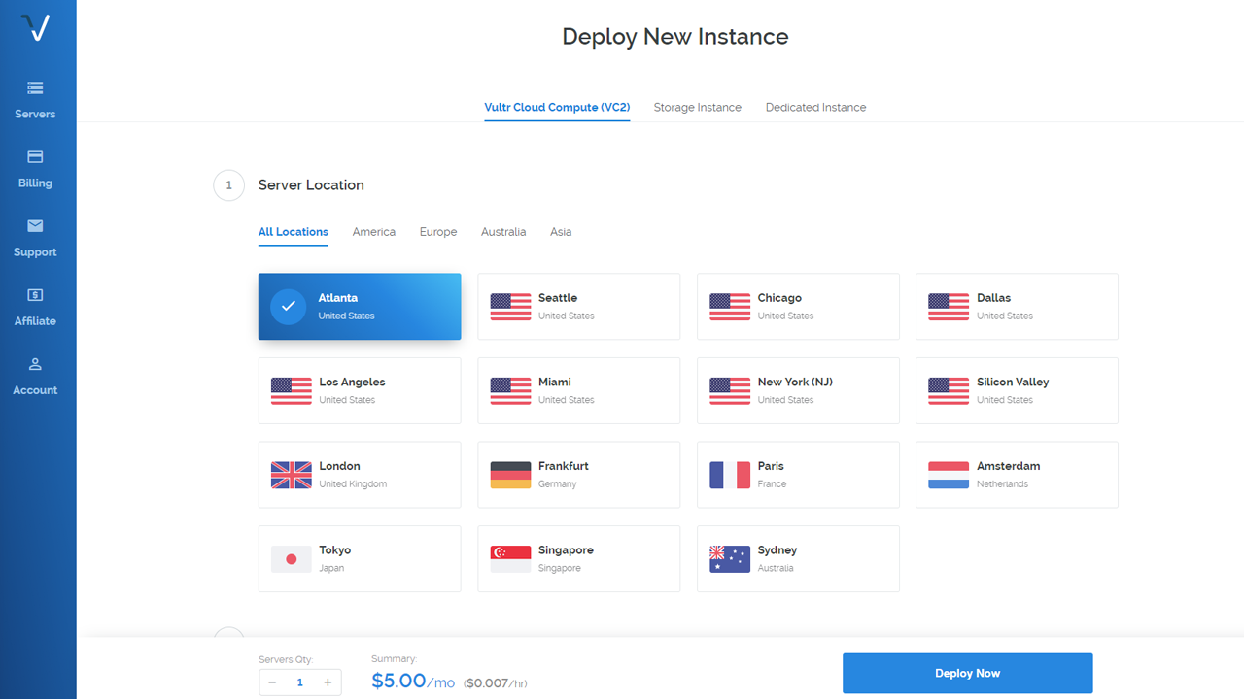Choose Frankfurt Germany server location
Viewport: 1244px width, 699px height.
point(579,475)
